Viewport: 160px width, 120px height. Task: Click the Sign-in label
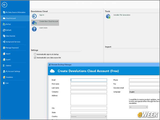(42, 15)
